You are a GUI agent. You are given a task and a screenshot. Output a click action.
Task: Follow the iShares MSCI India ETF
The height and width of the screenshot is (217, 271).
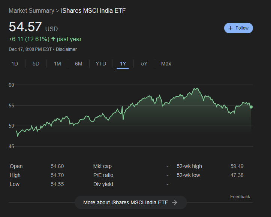238,28
